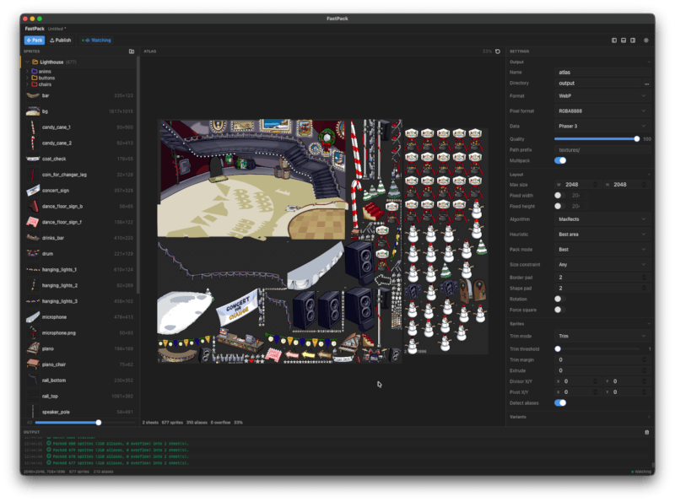The image size is (675, 502).
Task: Open the Format dropdown showing WebP
Action: [602, 96]
